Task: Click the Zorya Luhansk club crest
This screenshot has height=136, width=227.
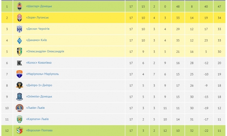Action: 19,18
